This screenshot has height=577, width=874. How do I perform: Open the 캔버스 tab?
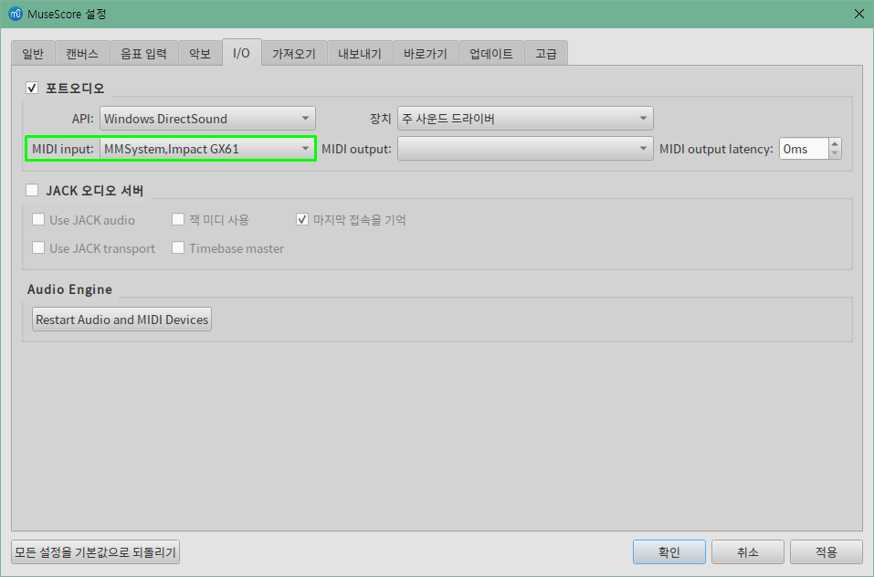pyautogui.click(x=82, y=54)
